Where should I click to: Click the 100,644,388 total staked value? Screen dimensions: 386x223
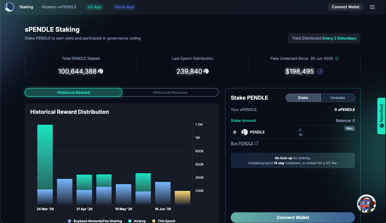[x=78, y=71]
